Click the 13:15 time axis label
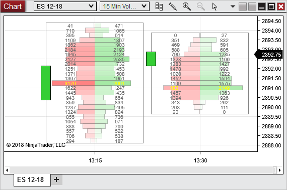 coord(95,160)
